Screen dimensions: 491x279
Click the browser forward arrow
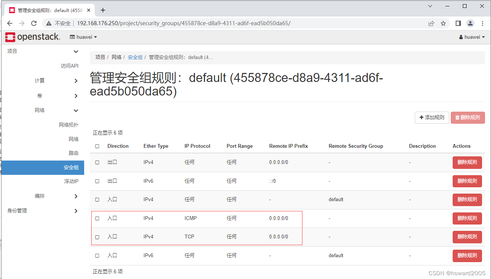[22, 23]
